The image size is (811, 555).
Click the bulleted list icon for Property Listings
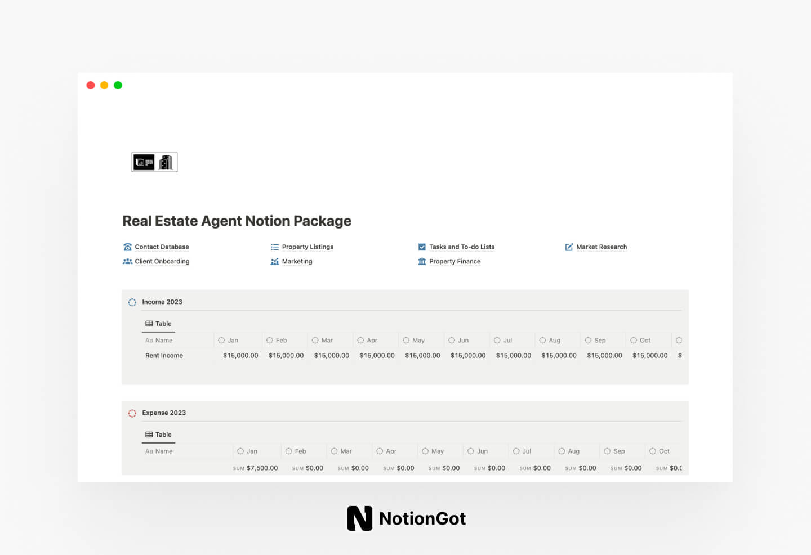275,247
